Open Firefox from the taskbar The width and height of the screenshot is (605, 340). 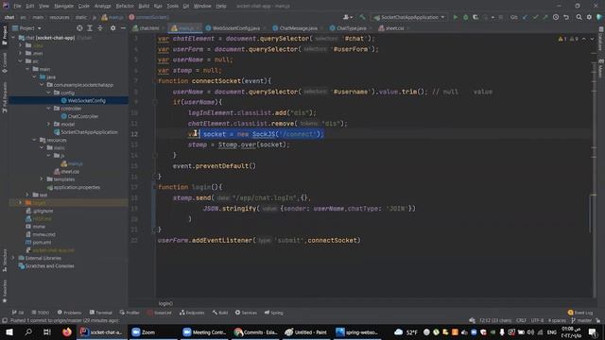click(67, 331)
